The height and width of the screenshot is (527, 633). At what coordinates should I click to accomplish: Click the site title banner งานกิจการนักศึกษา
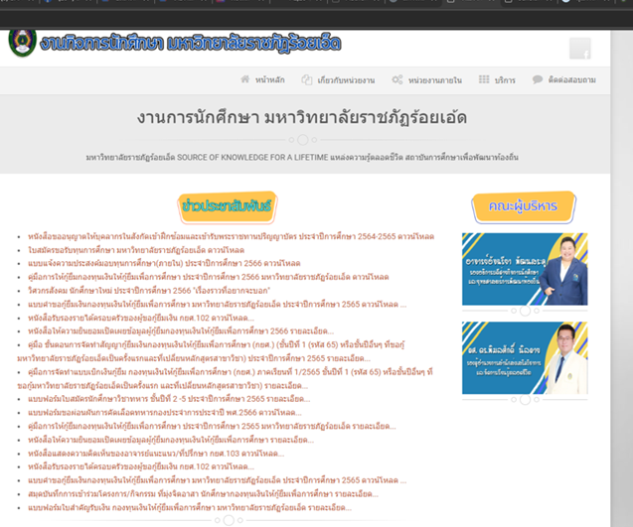coord(191,43)
